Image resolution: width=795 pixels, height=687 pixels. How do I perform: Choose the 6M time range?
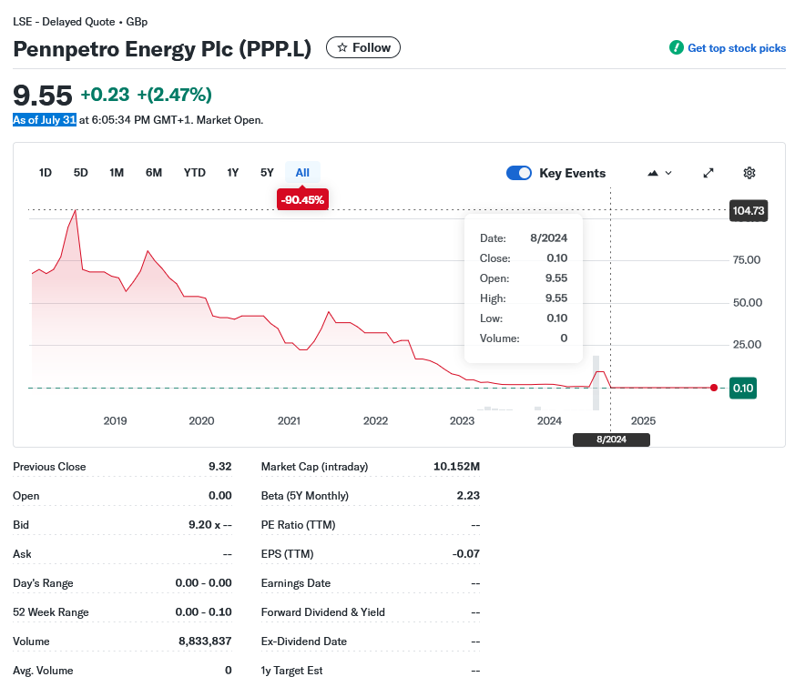pyautogui.click(x=154, y=173)
